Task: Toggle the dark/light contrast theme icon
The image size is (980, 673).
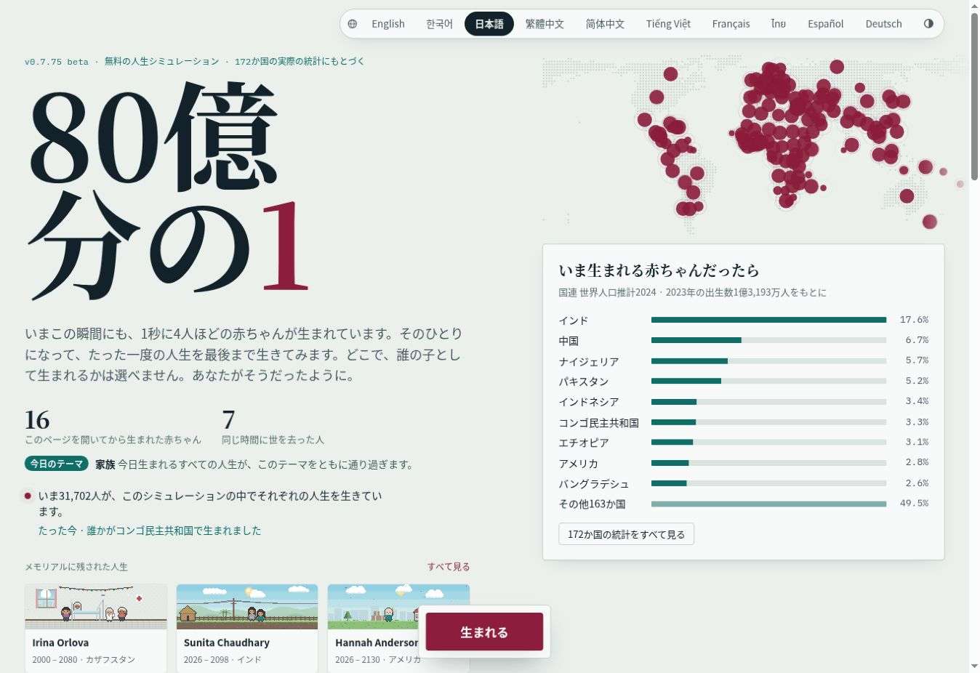Action: click(x=928, y=24)
